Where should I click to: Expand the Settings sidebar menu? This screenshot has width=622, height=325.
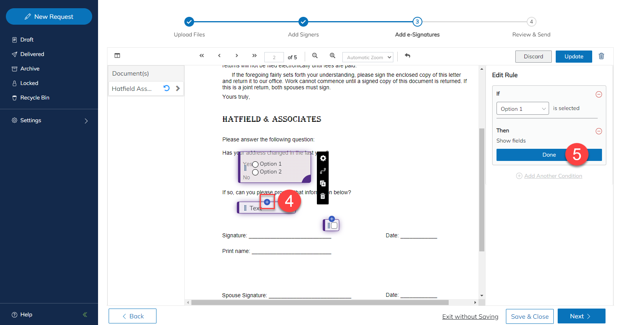[x=49, y=121]
